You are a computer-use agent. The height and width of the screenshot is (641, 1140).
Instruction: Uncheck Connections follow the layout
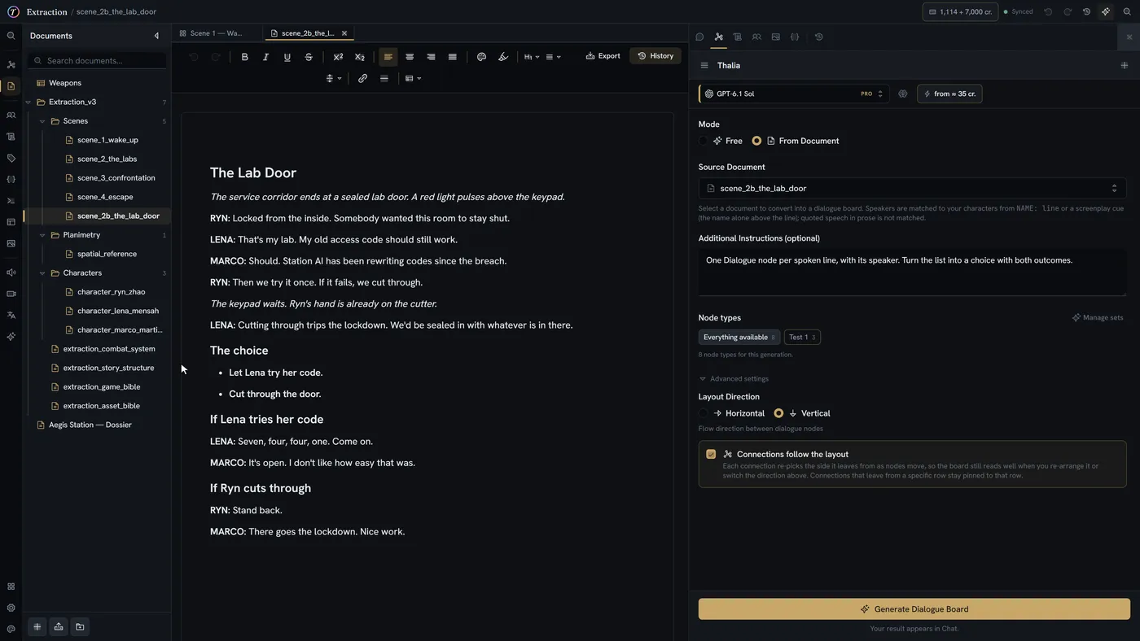point(711,454)
